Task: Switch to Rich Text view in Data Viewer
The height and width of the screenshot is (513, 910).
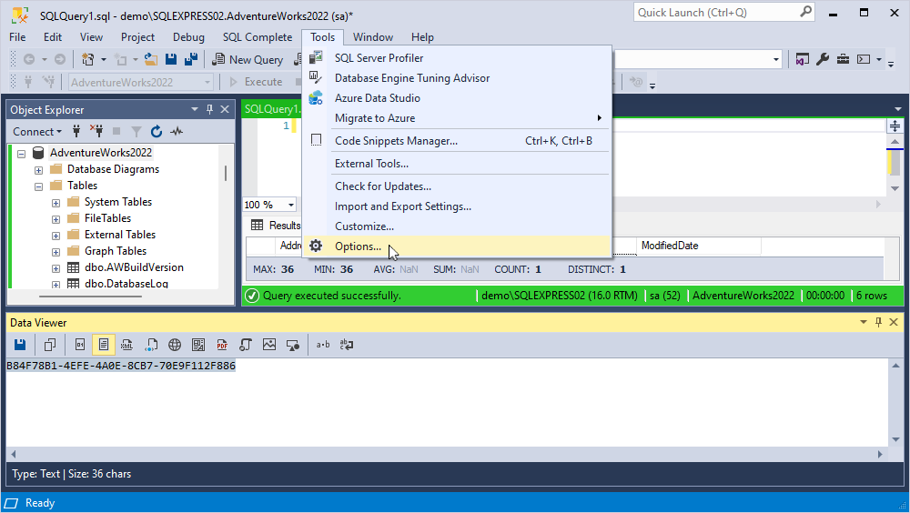Action: click(x=198, y=345)
